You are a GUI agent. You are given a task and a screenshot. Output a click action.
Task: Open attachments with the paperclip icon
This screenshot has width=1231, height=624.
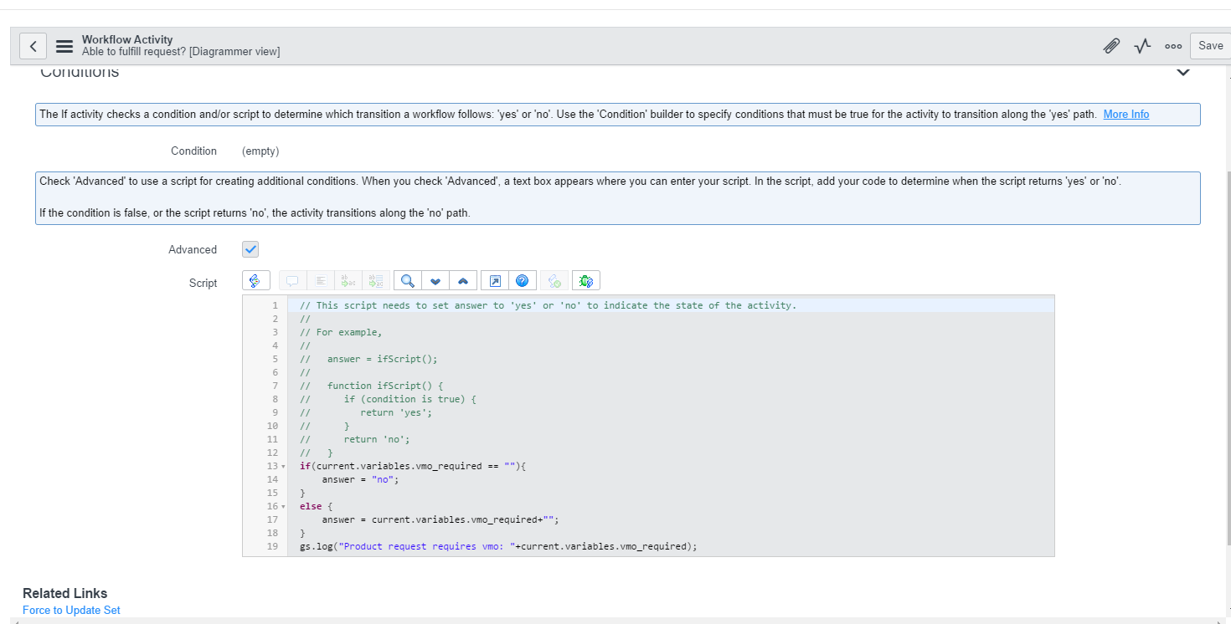pyautogui.click(x=1111, y=46)
